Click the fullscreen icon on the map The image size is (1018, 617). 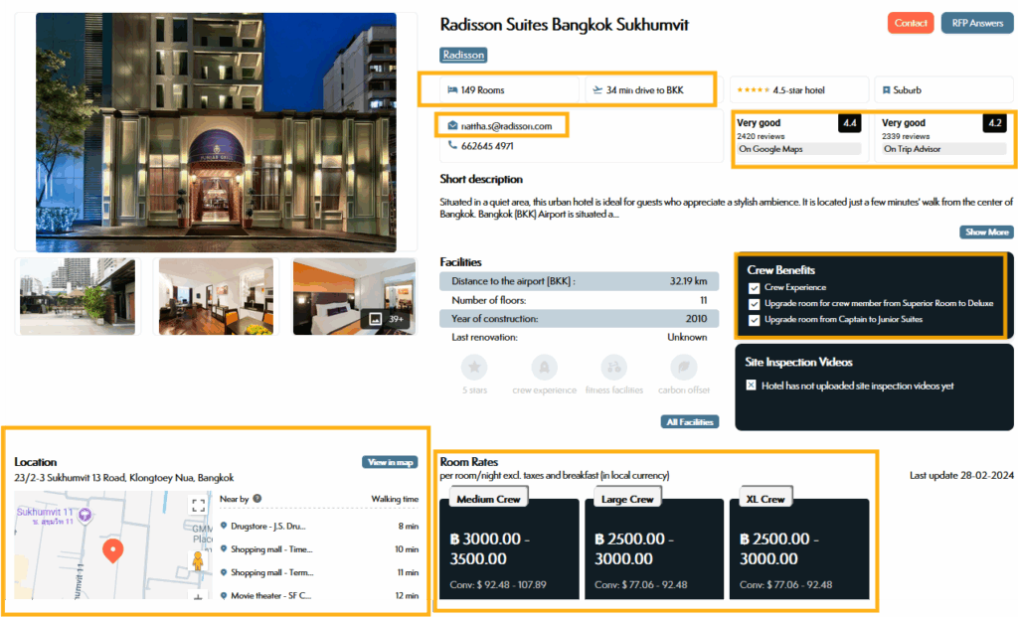click(x=199, y=506)
